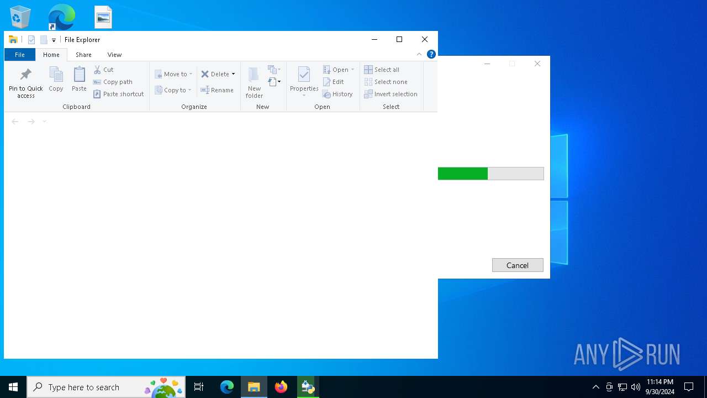The height and width of the screenshot is (398, 707).
Task: Click the Copy icon in the Clipboard group
Action: pos(56,79)
